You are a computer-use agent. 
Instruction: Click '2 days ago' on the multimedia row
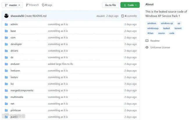click(131, 97)
